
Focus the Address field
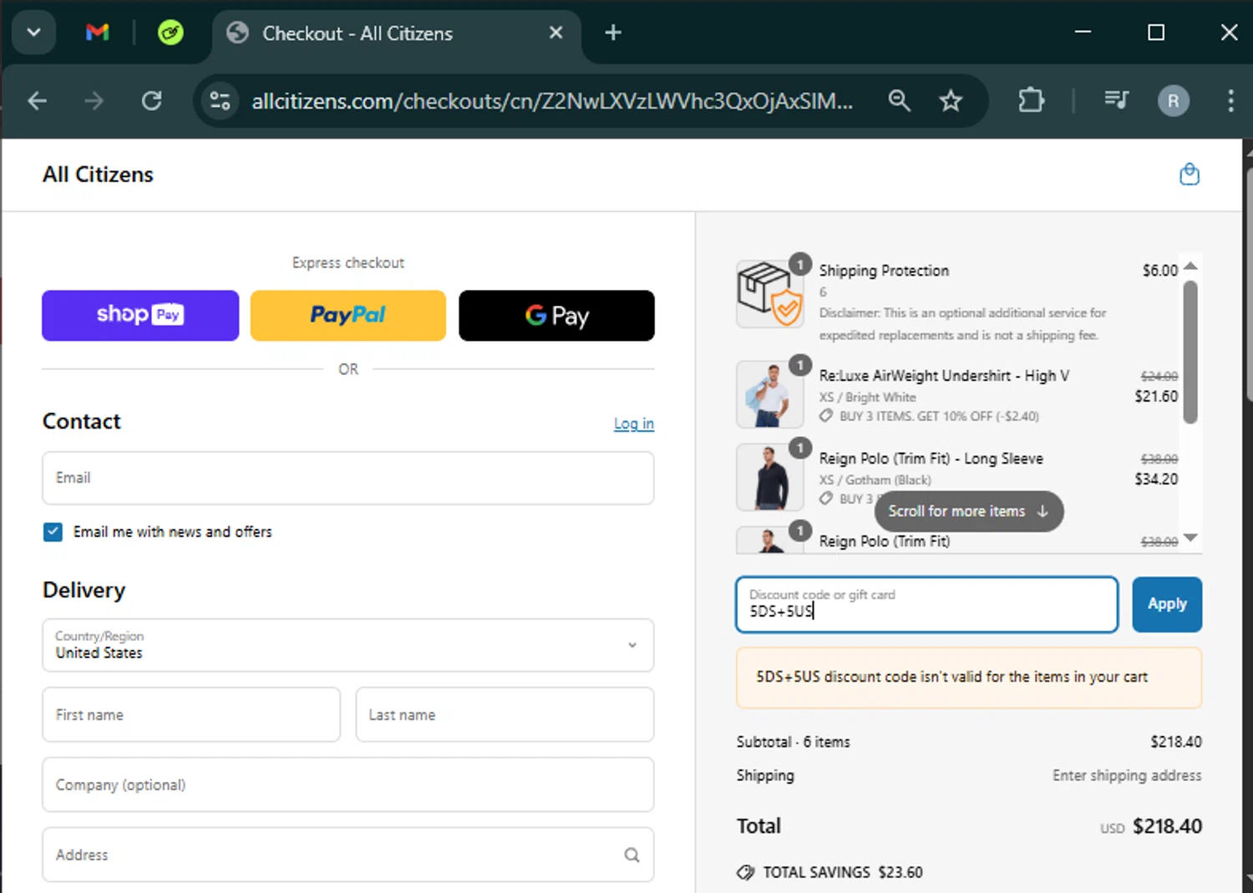(x=348, y=855)
